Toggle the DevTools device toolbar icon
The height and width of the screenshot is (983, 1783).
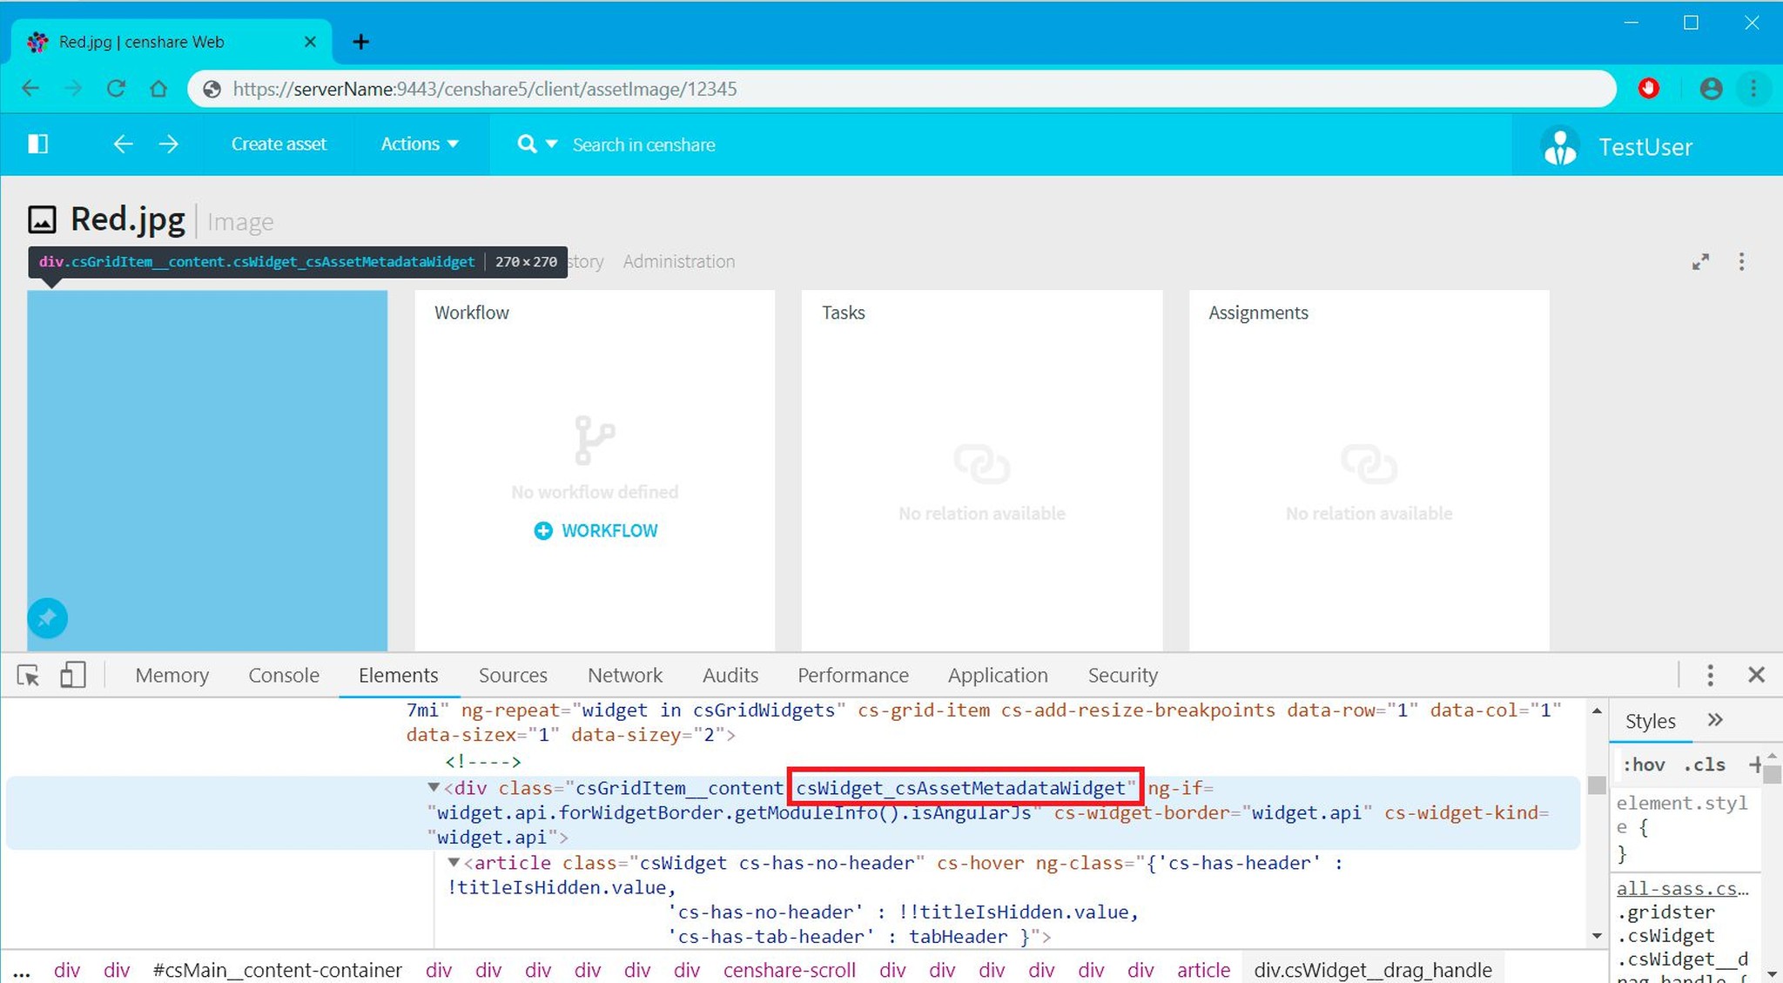[72, 676]
